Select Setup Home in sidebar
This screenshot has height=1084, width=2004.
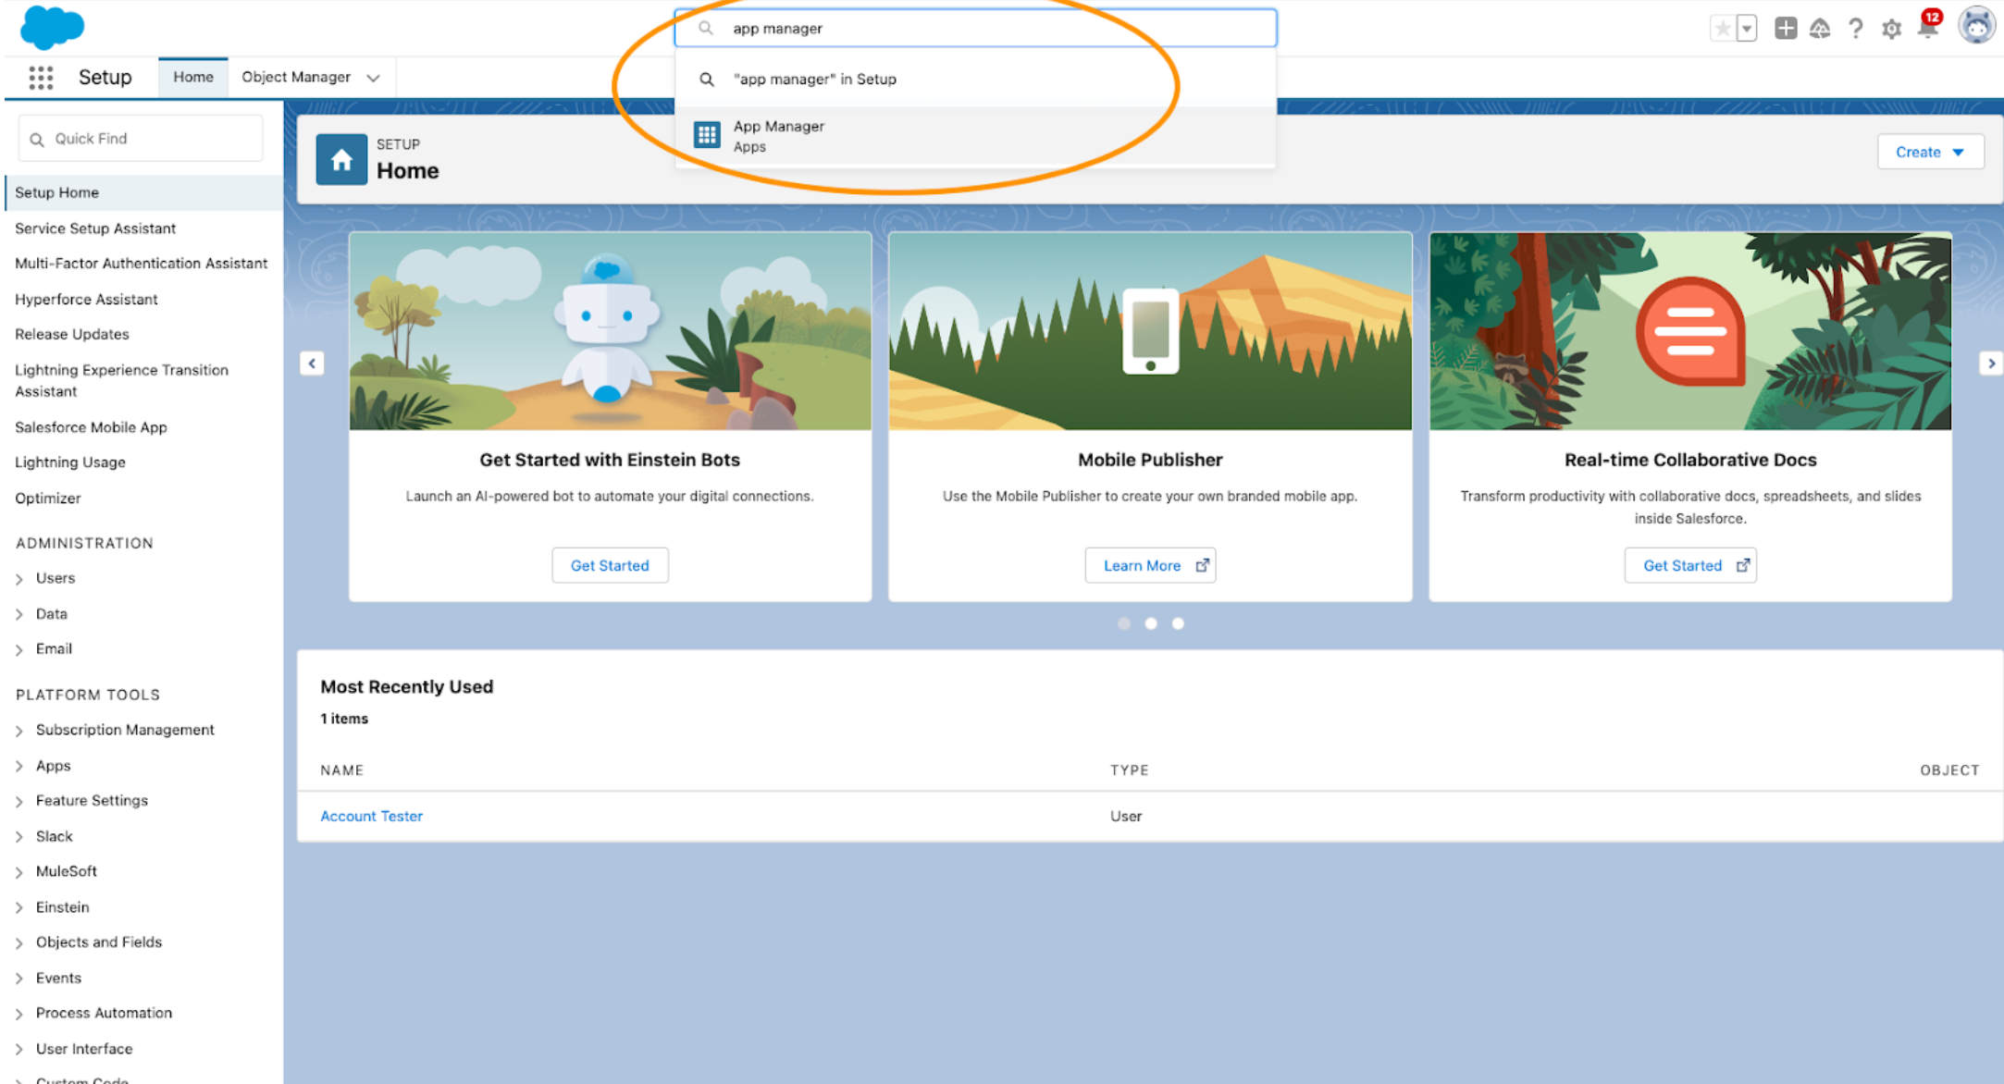point(143,192)
